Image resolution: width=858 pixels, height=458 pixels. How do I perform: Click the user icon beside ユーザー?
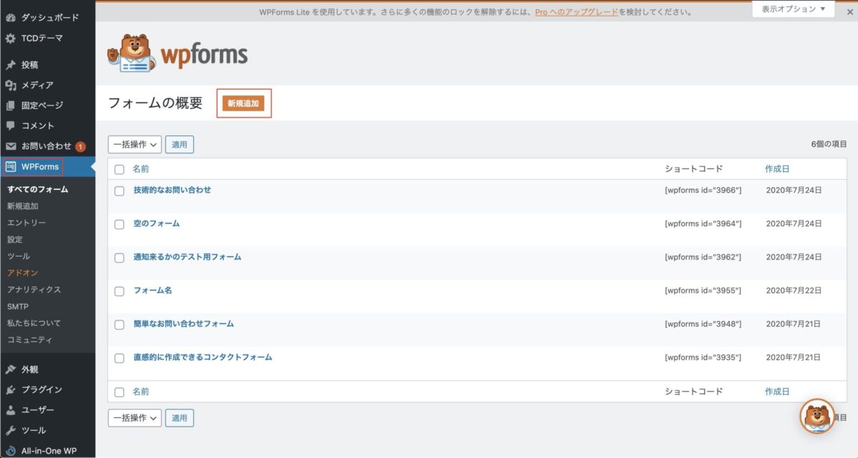pyautogui.click(x=11, y=410)
